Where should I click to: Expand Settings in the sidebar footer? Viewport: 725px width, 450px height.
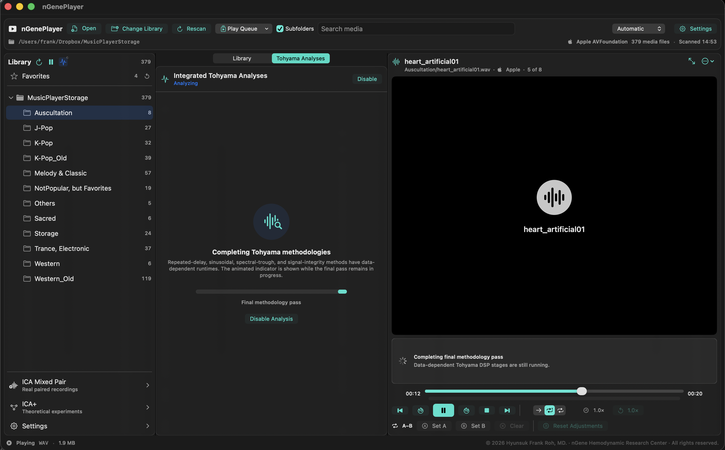click(x=80, y=426)
